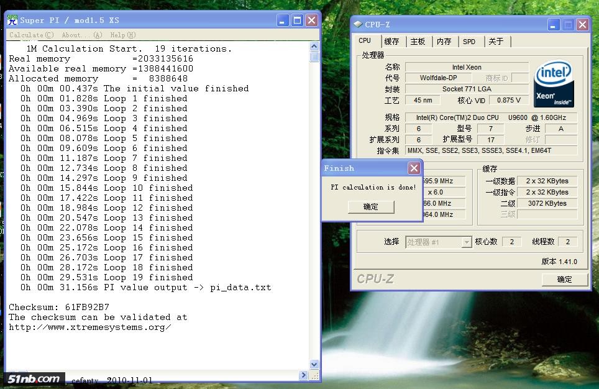Viewport: 599px width, 389px height.
Task: Click the 'Loop 5 finished' line
Action: coord(104,139)
